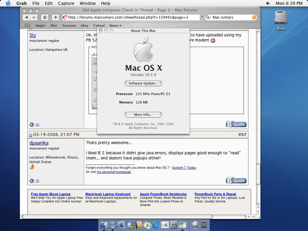
Task: Open Safari compass icon in Dock
Action: tap(112, 225)
